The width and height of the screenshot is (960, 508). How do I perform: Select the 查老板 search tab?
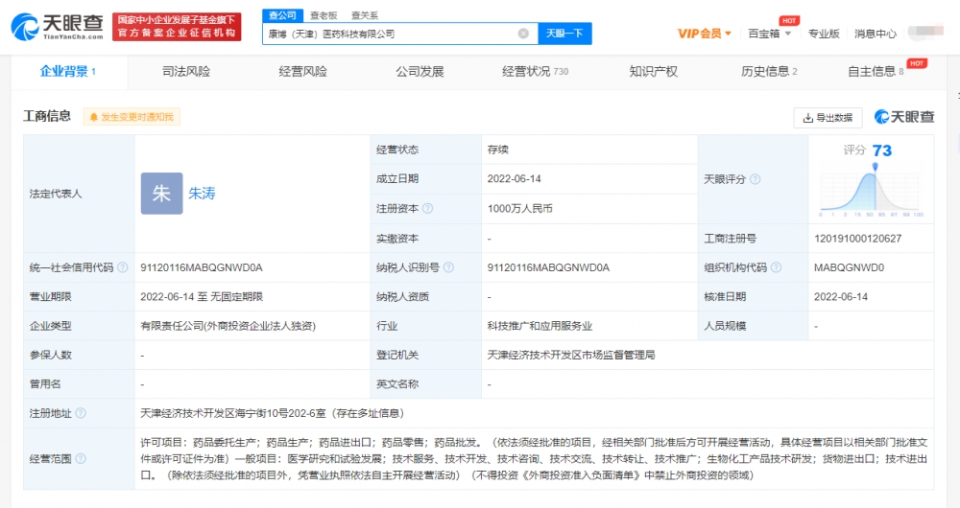(324, 15)
